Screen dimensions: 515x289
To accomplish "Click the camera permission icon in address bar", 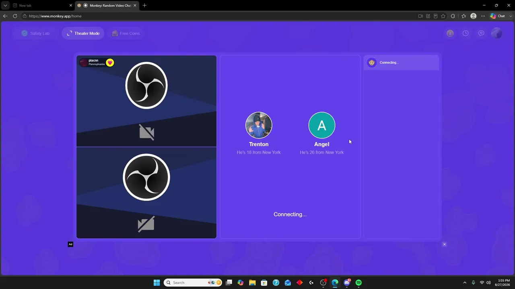I will click(x=420, y=16).
